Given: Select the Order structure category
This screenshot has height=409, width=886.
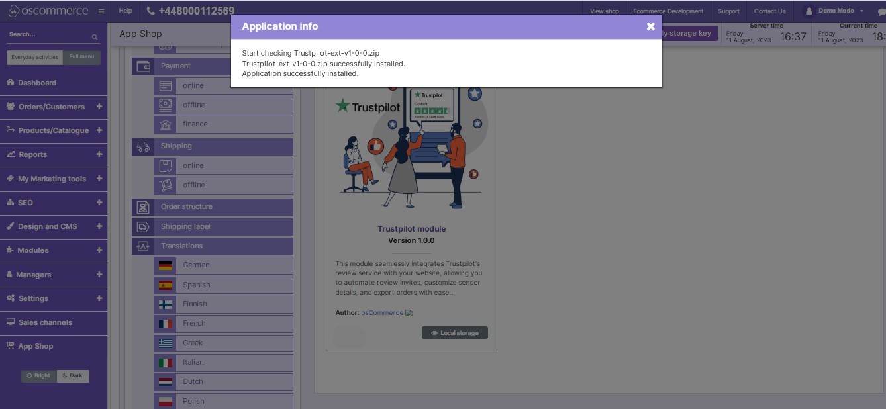Looking at the screenshot, I should (213, 207).
